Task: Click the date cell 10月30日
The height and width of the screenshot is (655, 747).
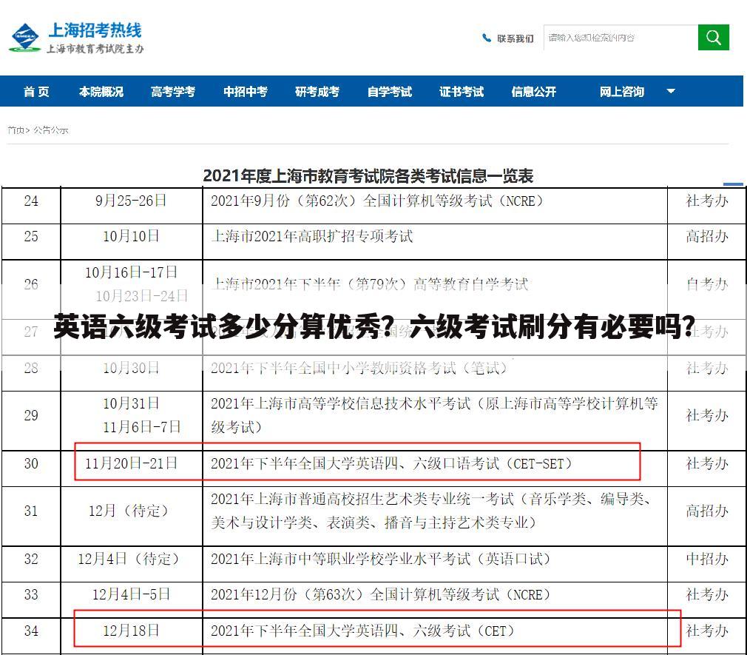Action: [131, 368]
